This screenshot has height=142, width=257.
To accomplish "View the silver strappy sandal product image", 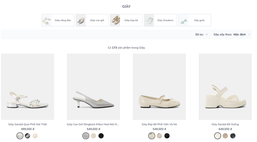I will (x=28, y=87).
